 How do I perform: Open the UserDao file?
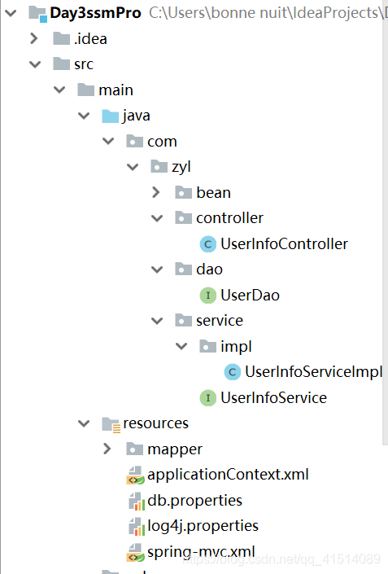pyautogui.click(x=251, y=296)
